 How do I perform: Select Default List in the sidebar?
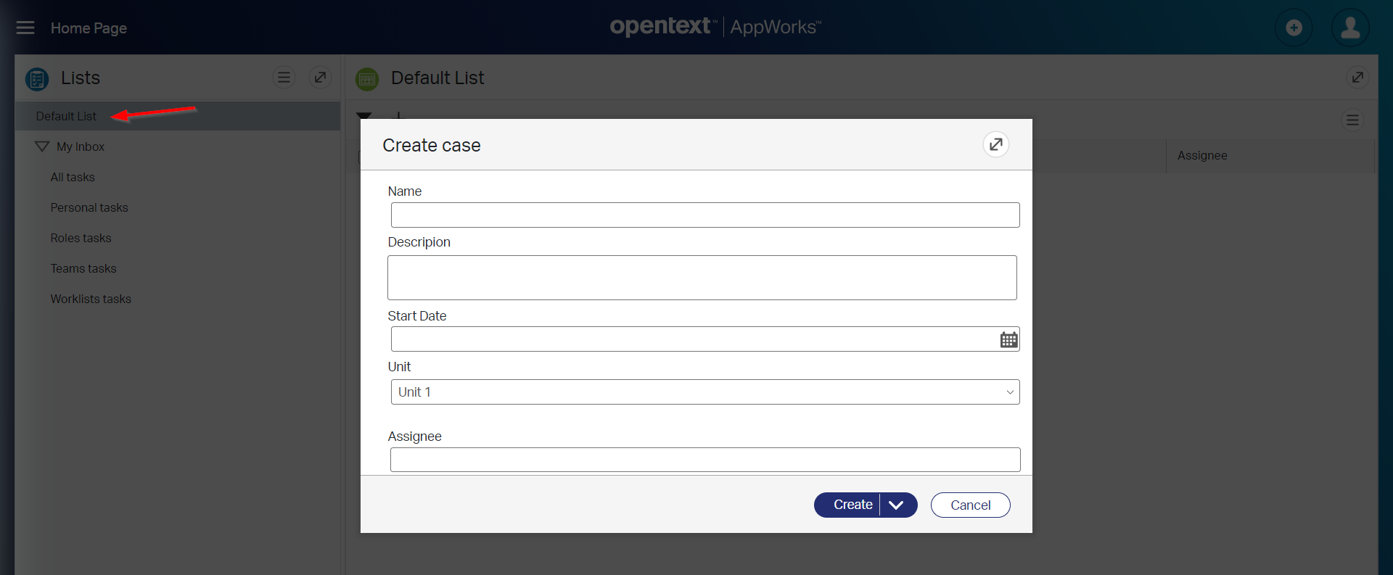click(x=66, y=116)
